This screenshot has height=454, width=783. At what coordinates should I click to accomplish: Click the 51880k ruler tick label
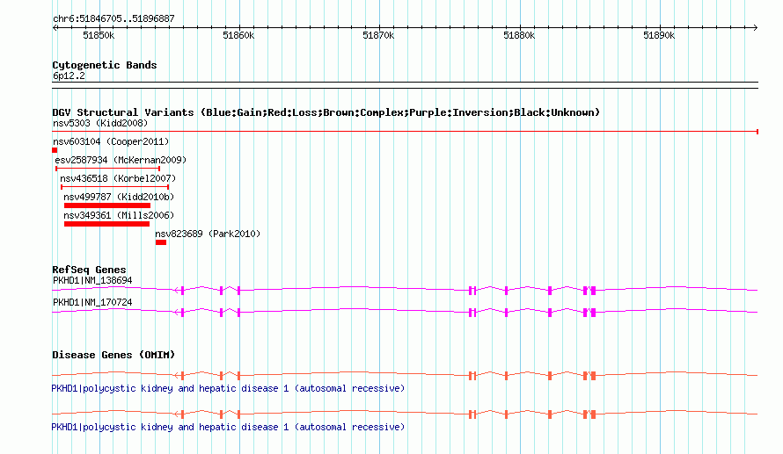[519, 35]
